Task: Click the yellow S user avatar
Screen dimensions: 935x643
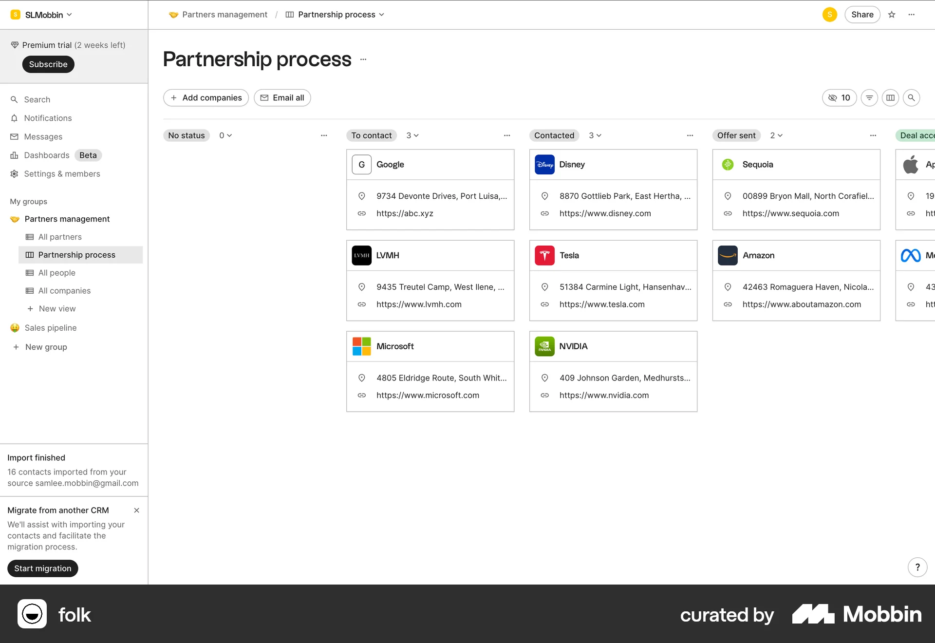Action: click(829, 15)
